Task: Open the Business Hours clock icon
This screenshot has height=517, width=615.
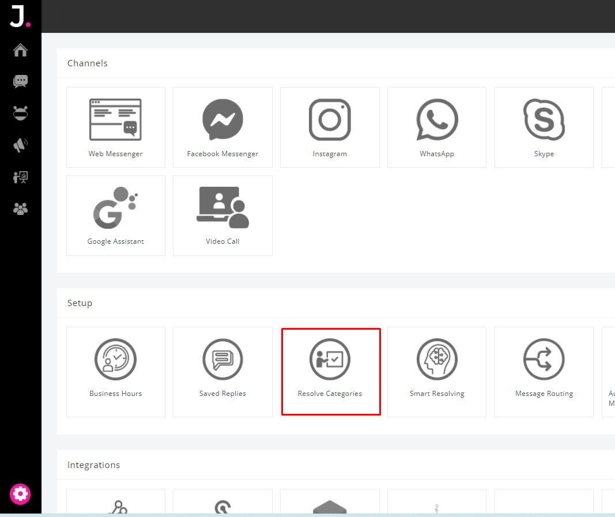Action: point(115,359)
